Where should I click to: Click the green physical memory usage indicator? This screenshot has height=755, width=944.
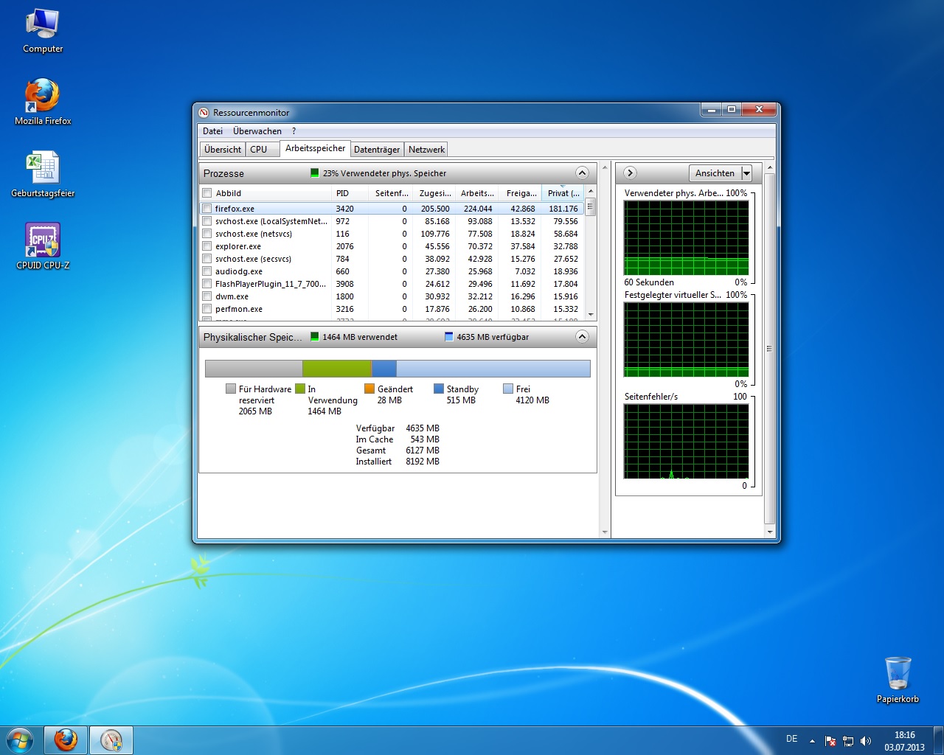coord(315,173)
